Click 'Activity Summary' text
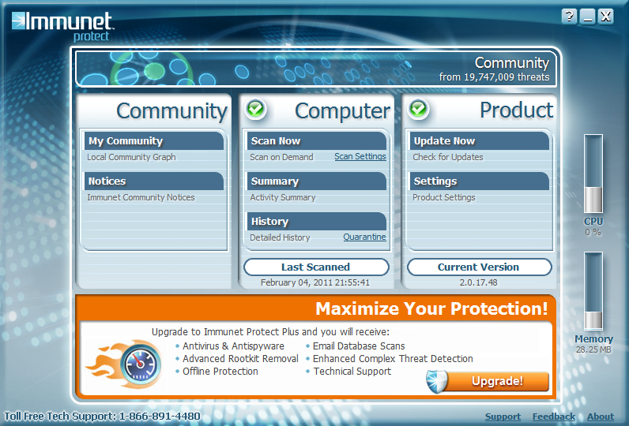This screenshot has width=629, height=426. (283, 197)
